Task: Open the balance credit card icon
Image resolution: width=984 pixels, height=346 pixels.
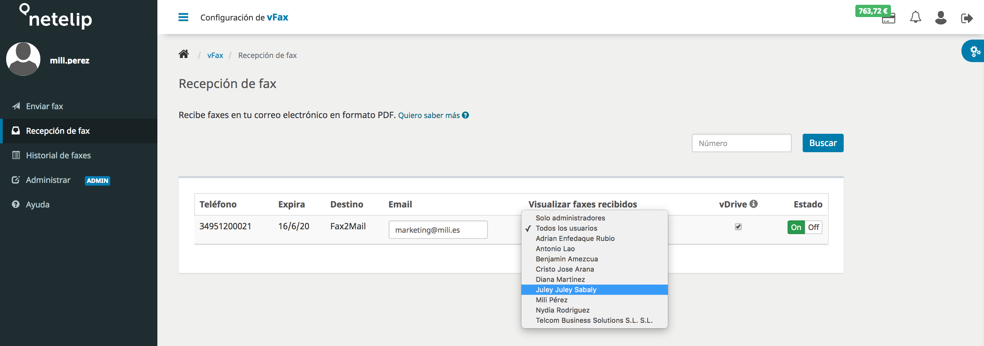Action: click(x=889, y=19)
